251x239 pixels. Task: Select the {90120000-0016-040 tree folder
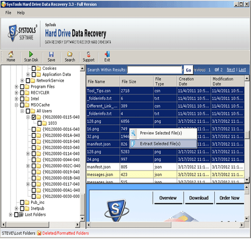[x=61, y=129]
